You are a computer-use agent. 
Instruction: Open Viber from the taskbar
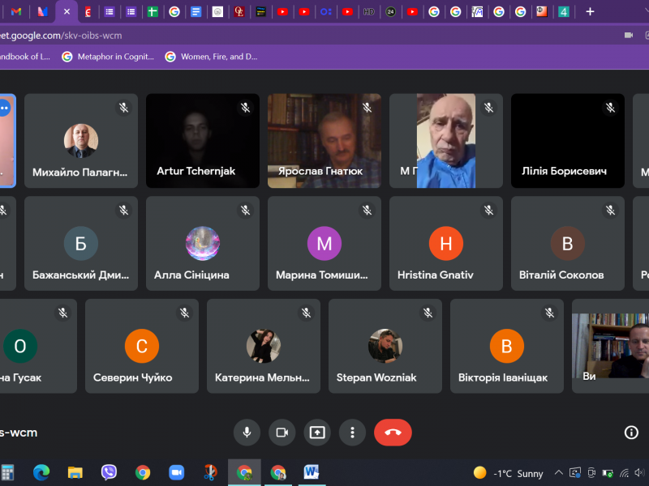coord(109,472)
